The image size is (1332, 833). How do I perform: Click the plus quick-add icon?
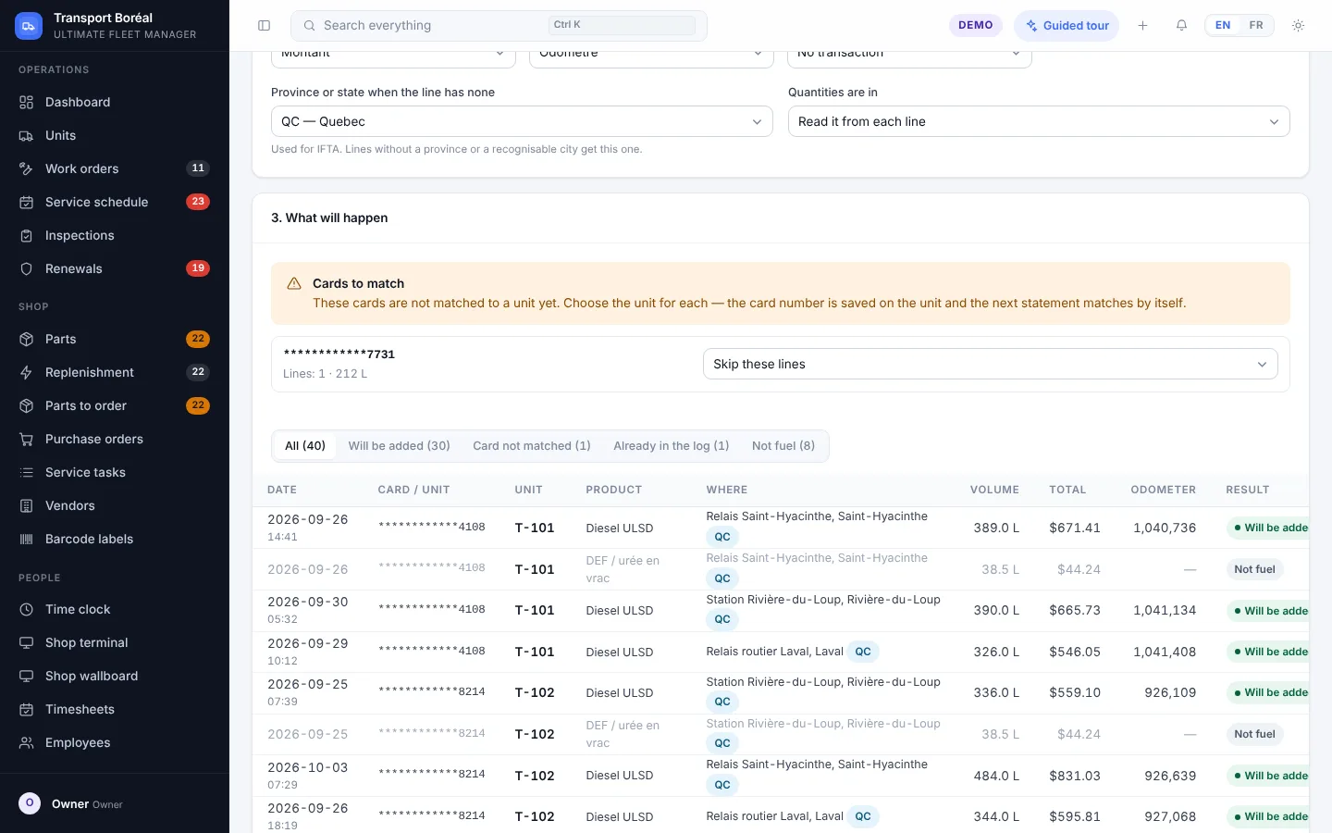pyautogui.click(x=1142, y=26)
